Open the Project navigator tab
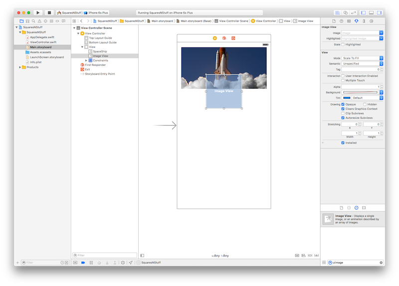This screenshot has height=286, width=399. pos(21,21)
